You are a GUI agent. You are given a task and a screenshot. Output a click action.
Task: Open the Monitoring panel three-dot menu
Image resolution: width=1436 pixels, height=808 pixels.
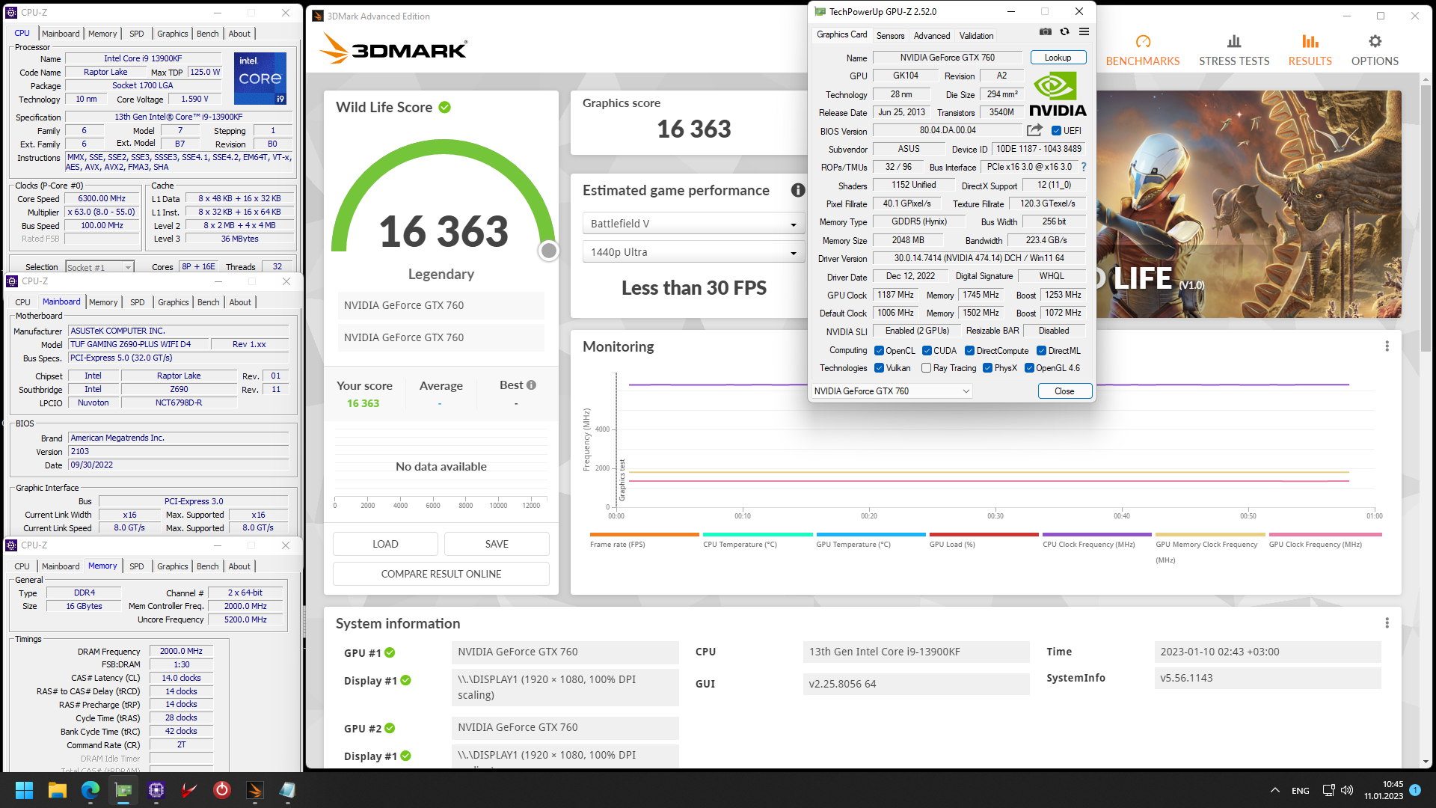pos(1387,346)
